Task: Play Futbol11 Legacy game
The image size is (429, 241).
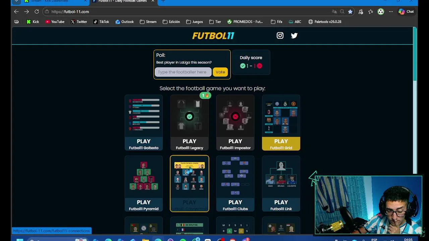Action: [189, 123]
